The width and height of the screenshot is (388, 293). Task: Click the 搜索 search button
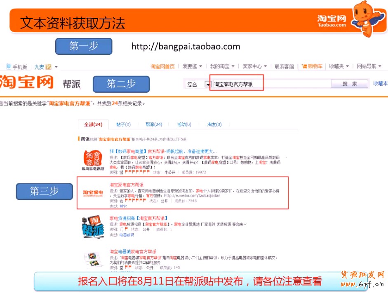pyautogui.click(x=350, y=84)
